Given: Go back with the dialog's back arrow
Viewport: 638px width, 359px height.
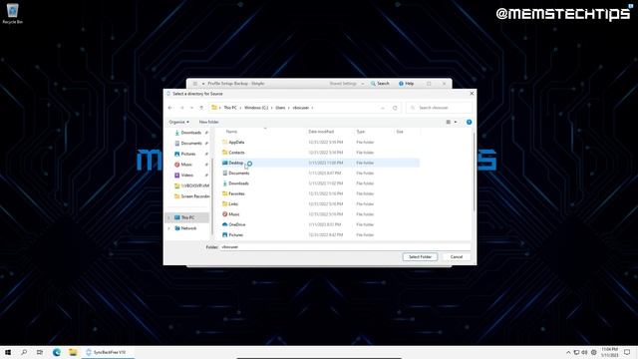Looking at the screenshot, I should [x=170, y=108].
